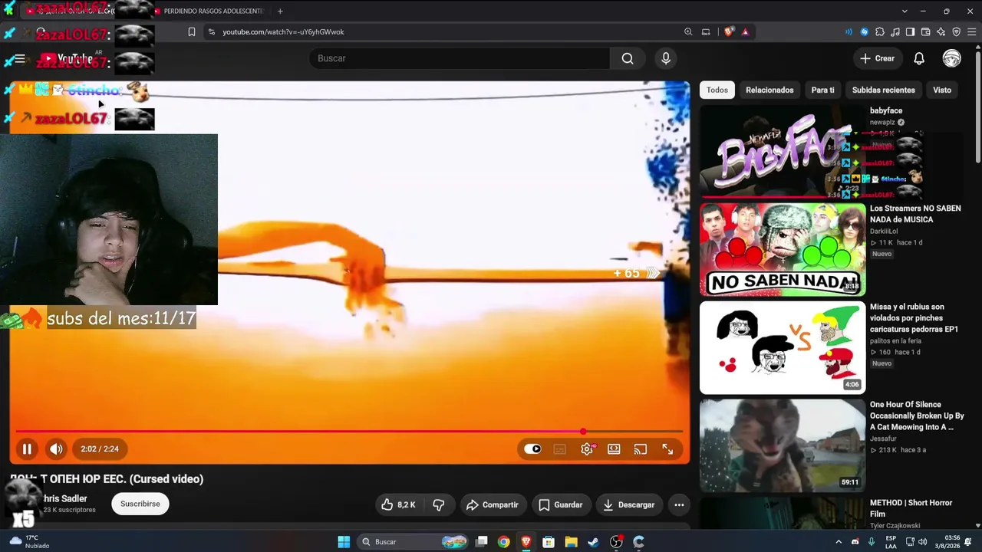The height and width of the screenshot is (552, 982).
Task: Seek using the red video progress bar
Action: point(349,432)
